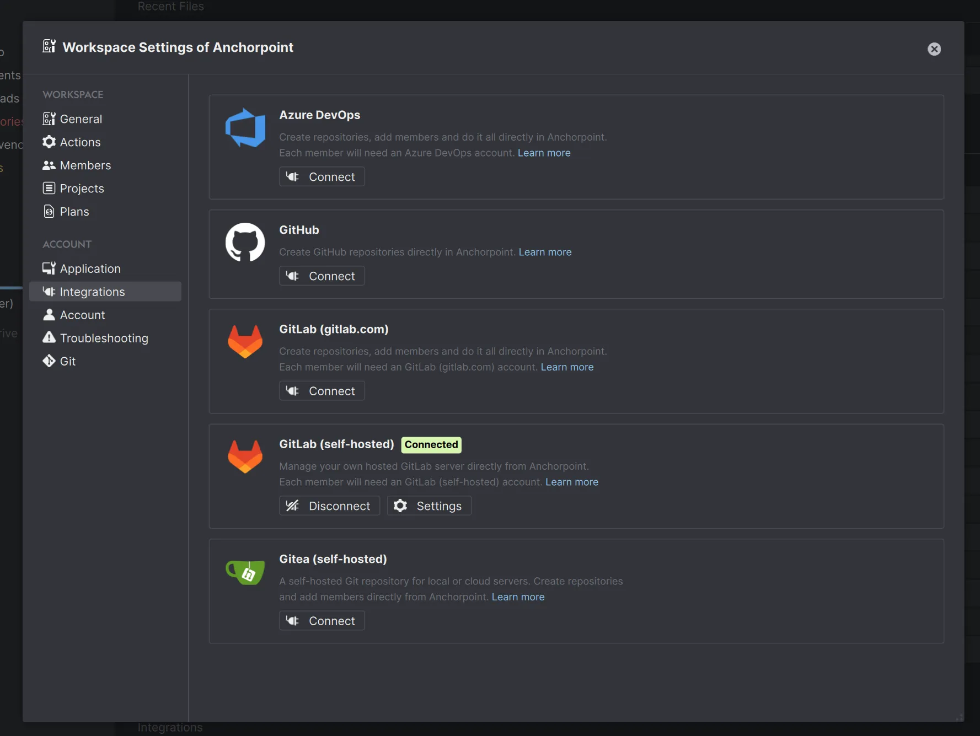Viewport: 980px width, 736px height.
Task: Click the Azure DevOps logo icon
Action: (x=245, y=128)
